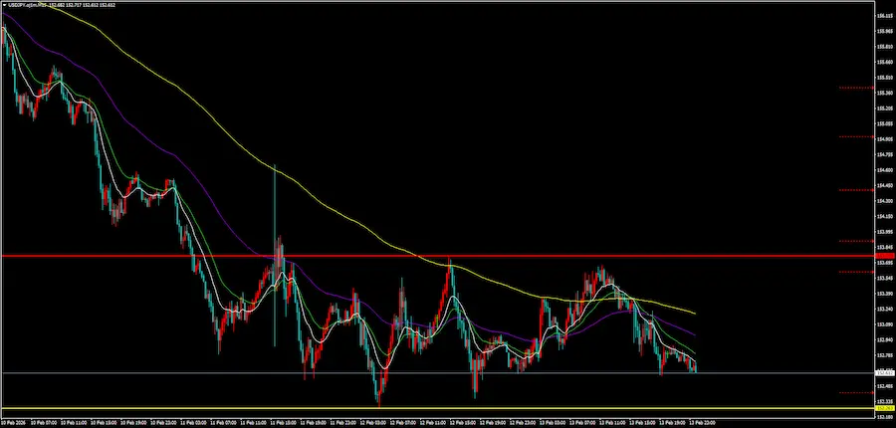Click the current price label 152.612
896x428 pixels.
(882, 373)
